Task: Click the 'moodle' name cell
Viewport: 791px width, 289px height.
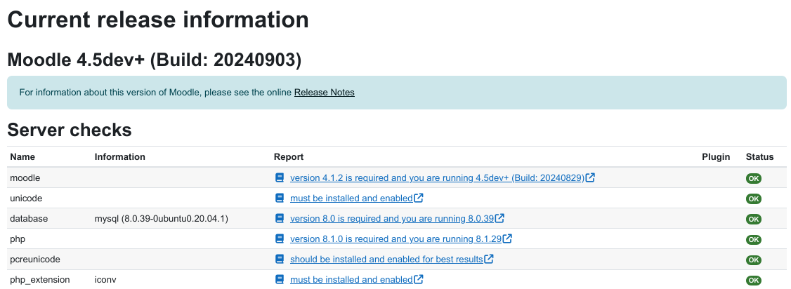Action: (x=25, y=178)
